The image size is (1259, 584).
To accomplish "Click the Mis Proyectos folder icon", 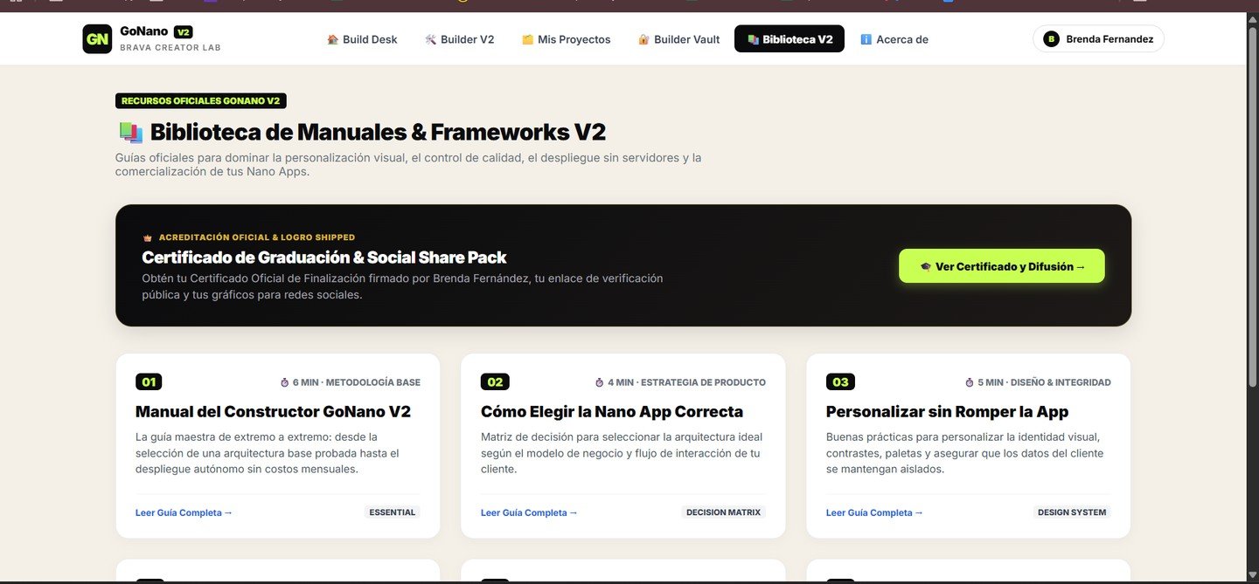I will click(x=527, y=39).
